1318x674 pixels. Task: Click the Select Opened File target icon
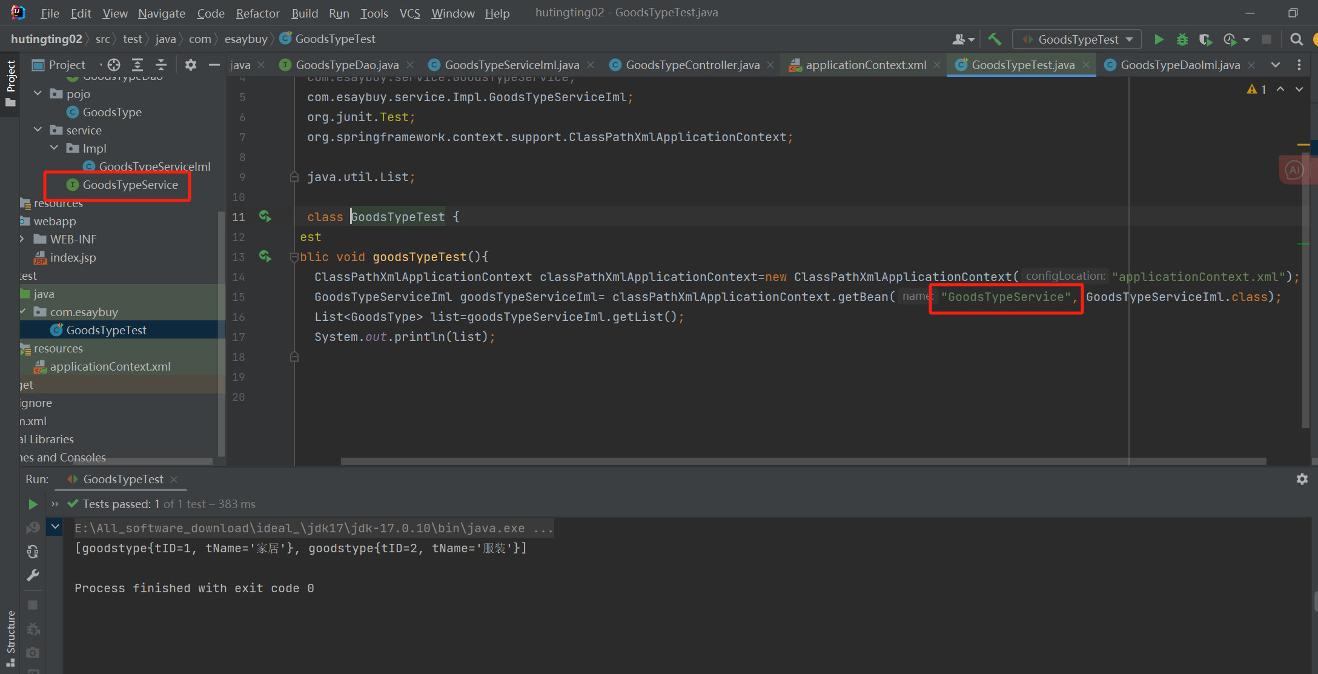(x=114, y=65)
